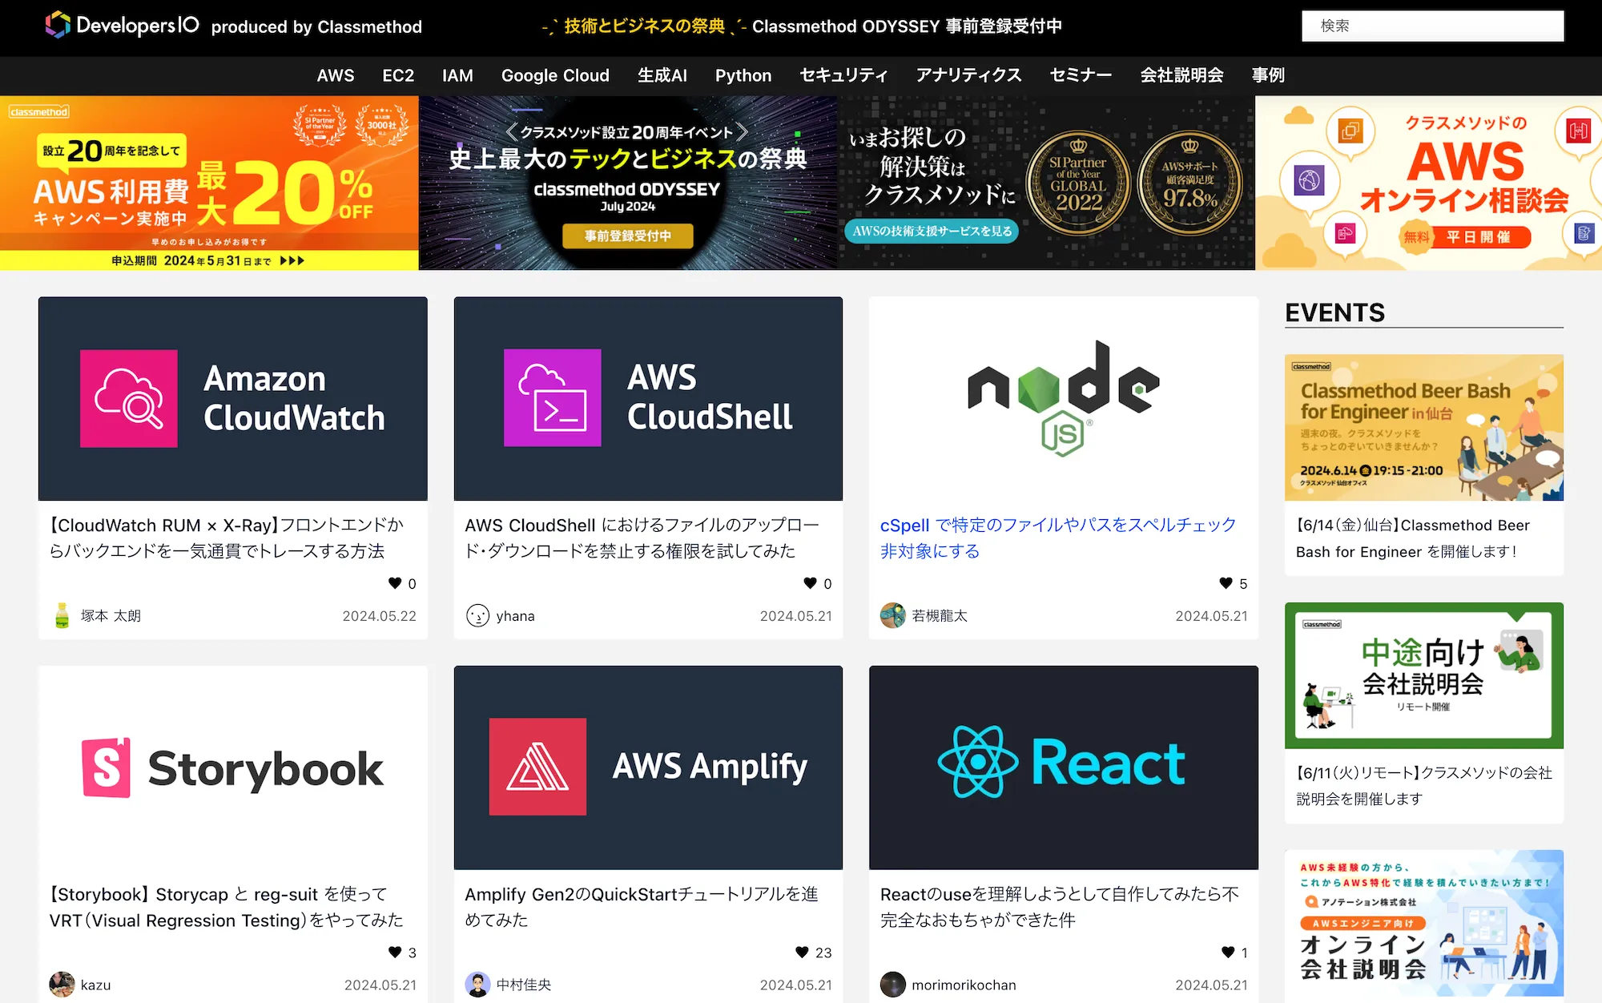Go to the セキュリティ category

click(x=843, y=75)
